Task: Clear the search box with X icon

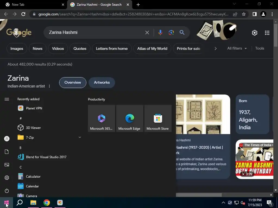Action: click(x=147, y=32)
